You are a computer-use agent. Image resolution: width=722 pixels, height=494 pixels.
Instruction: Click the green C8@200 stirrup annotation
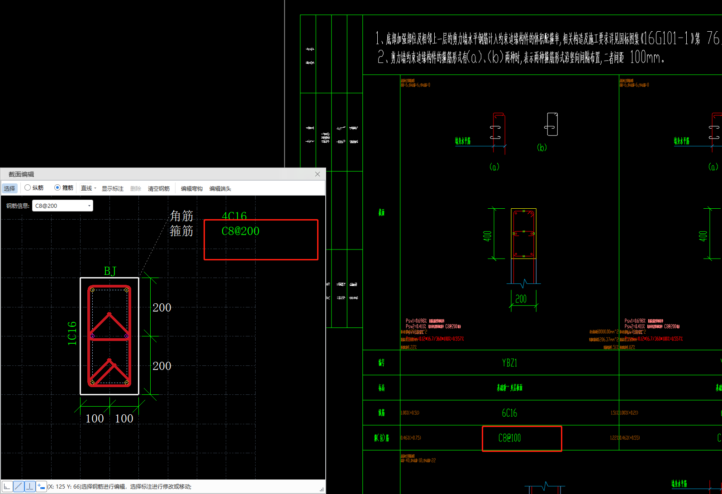point(241,231)
